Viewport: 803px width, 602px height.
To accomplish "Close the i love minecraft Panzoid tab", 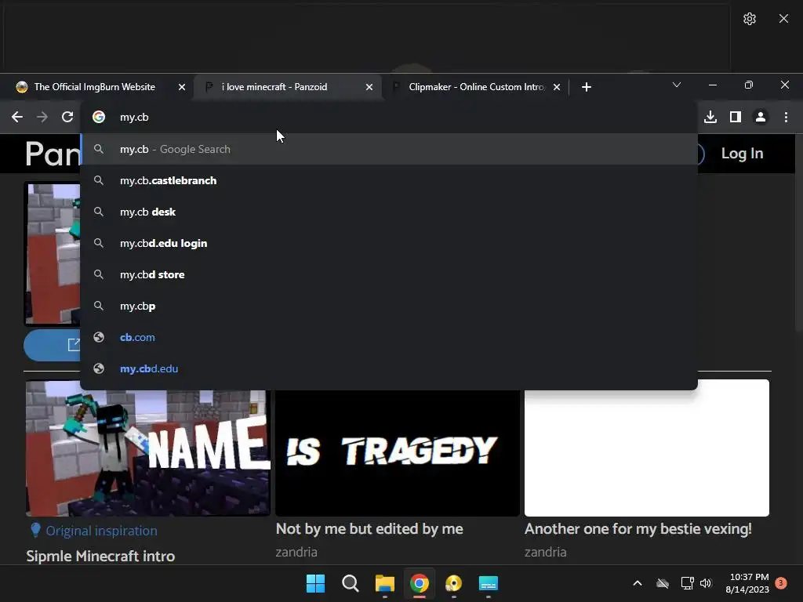I will pos(369,87).
